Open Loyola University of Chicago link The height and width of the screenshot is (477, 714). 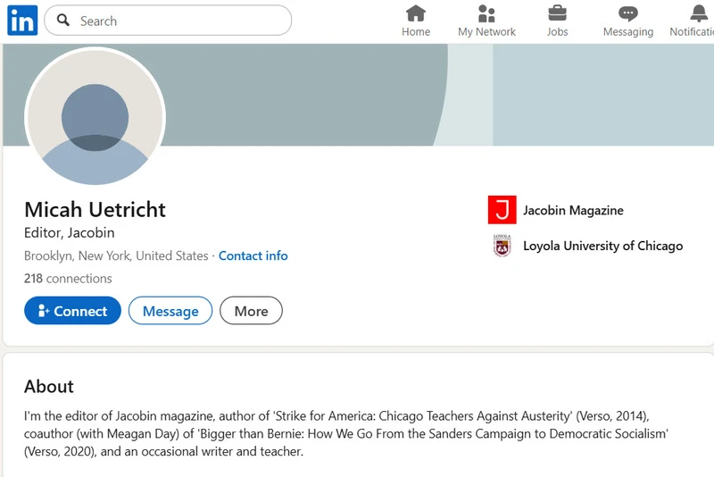coord(602,246)
